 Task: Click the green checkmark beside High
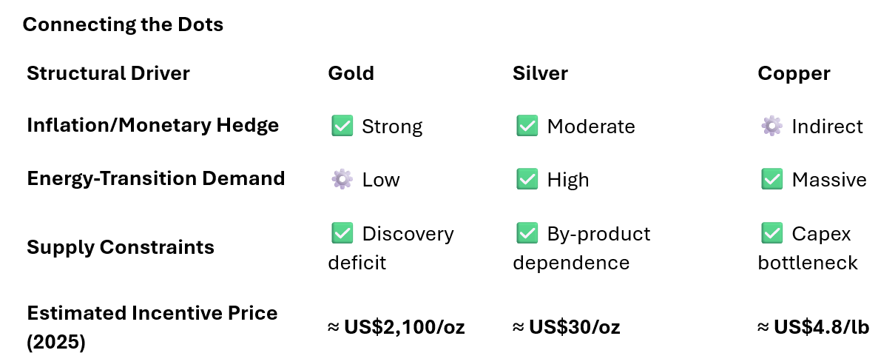point(527,179)
